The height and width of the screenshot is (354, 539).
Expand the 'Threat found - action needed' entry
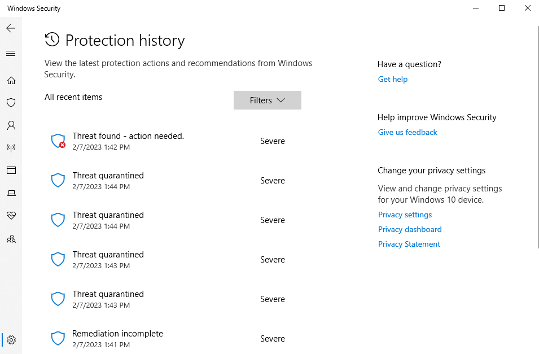[x=128, y=141]
